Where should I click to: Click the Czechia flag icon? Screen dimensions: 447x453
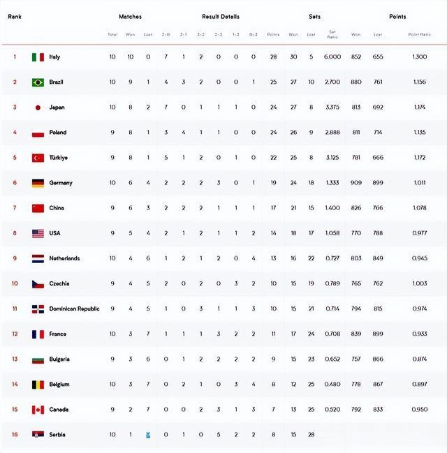click(x=38, y=283)
